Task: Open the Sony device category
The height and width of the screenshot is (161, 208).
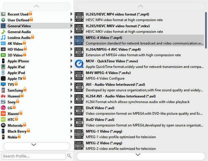Action: (37, 102)
